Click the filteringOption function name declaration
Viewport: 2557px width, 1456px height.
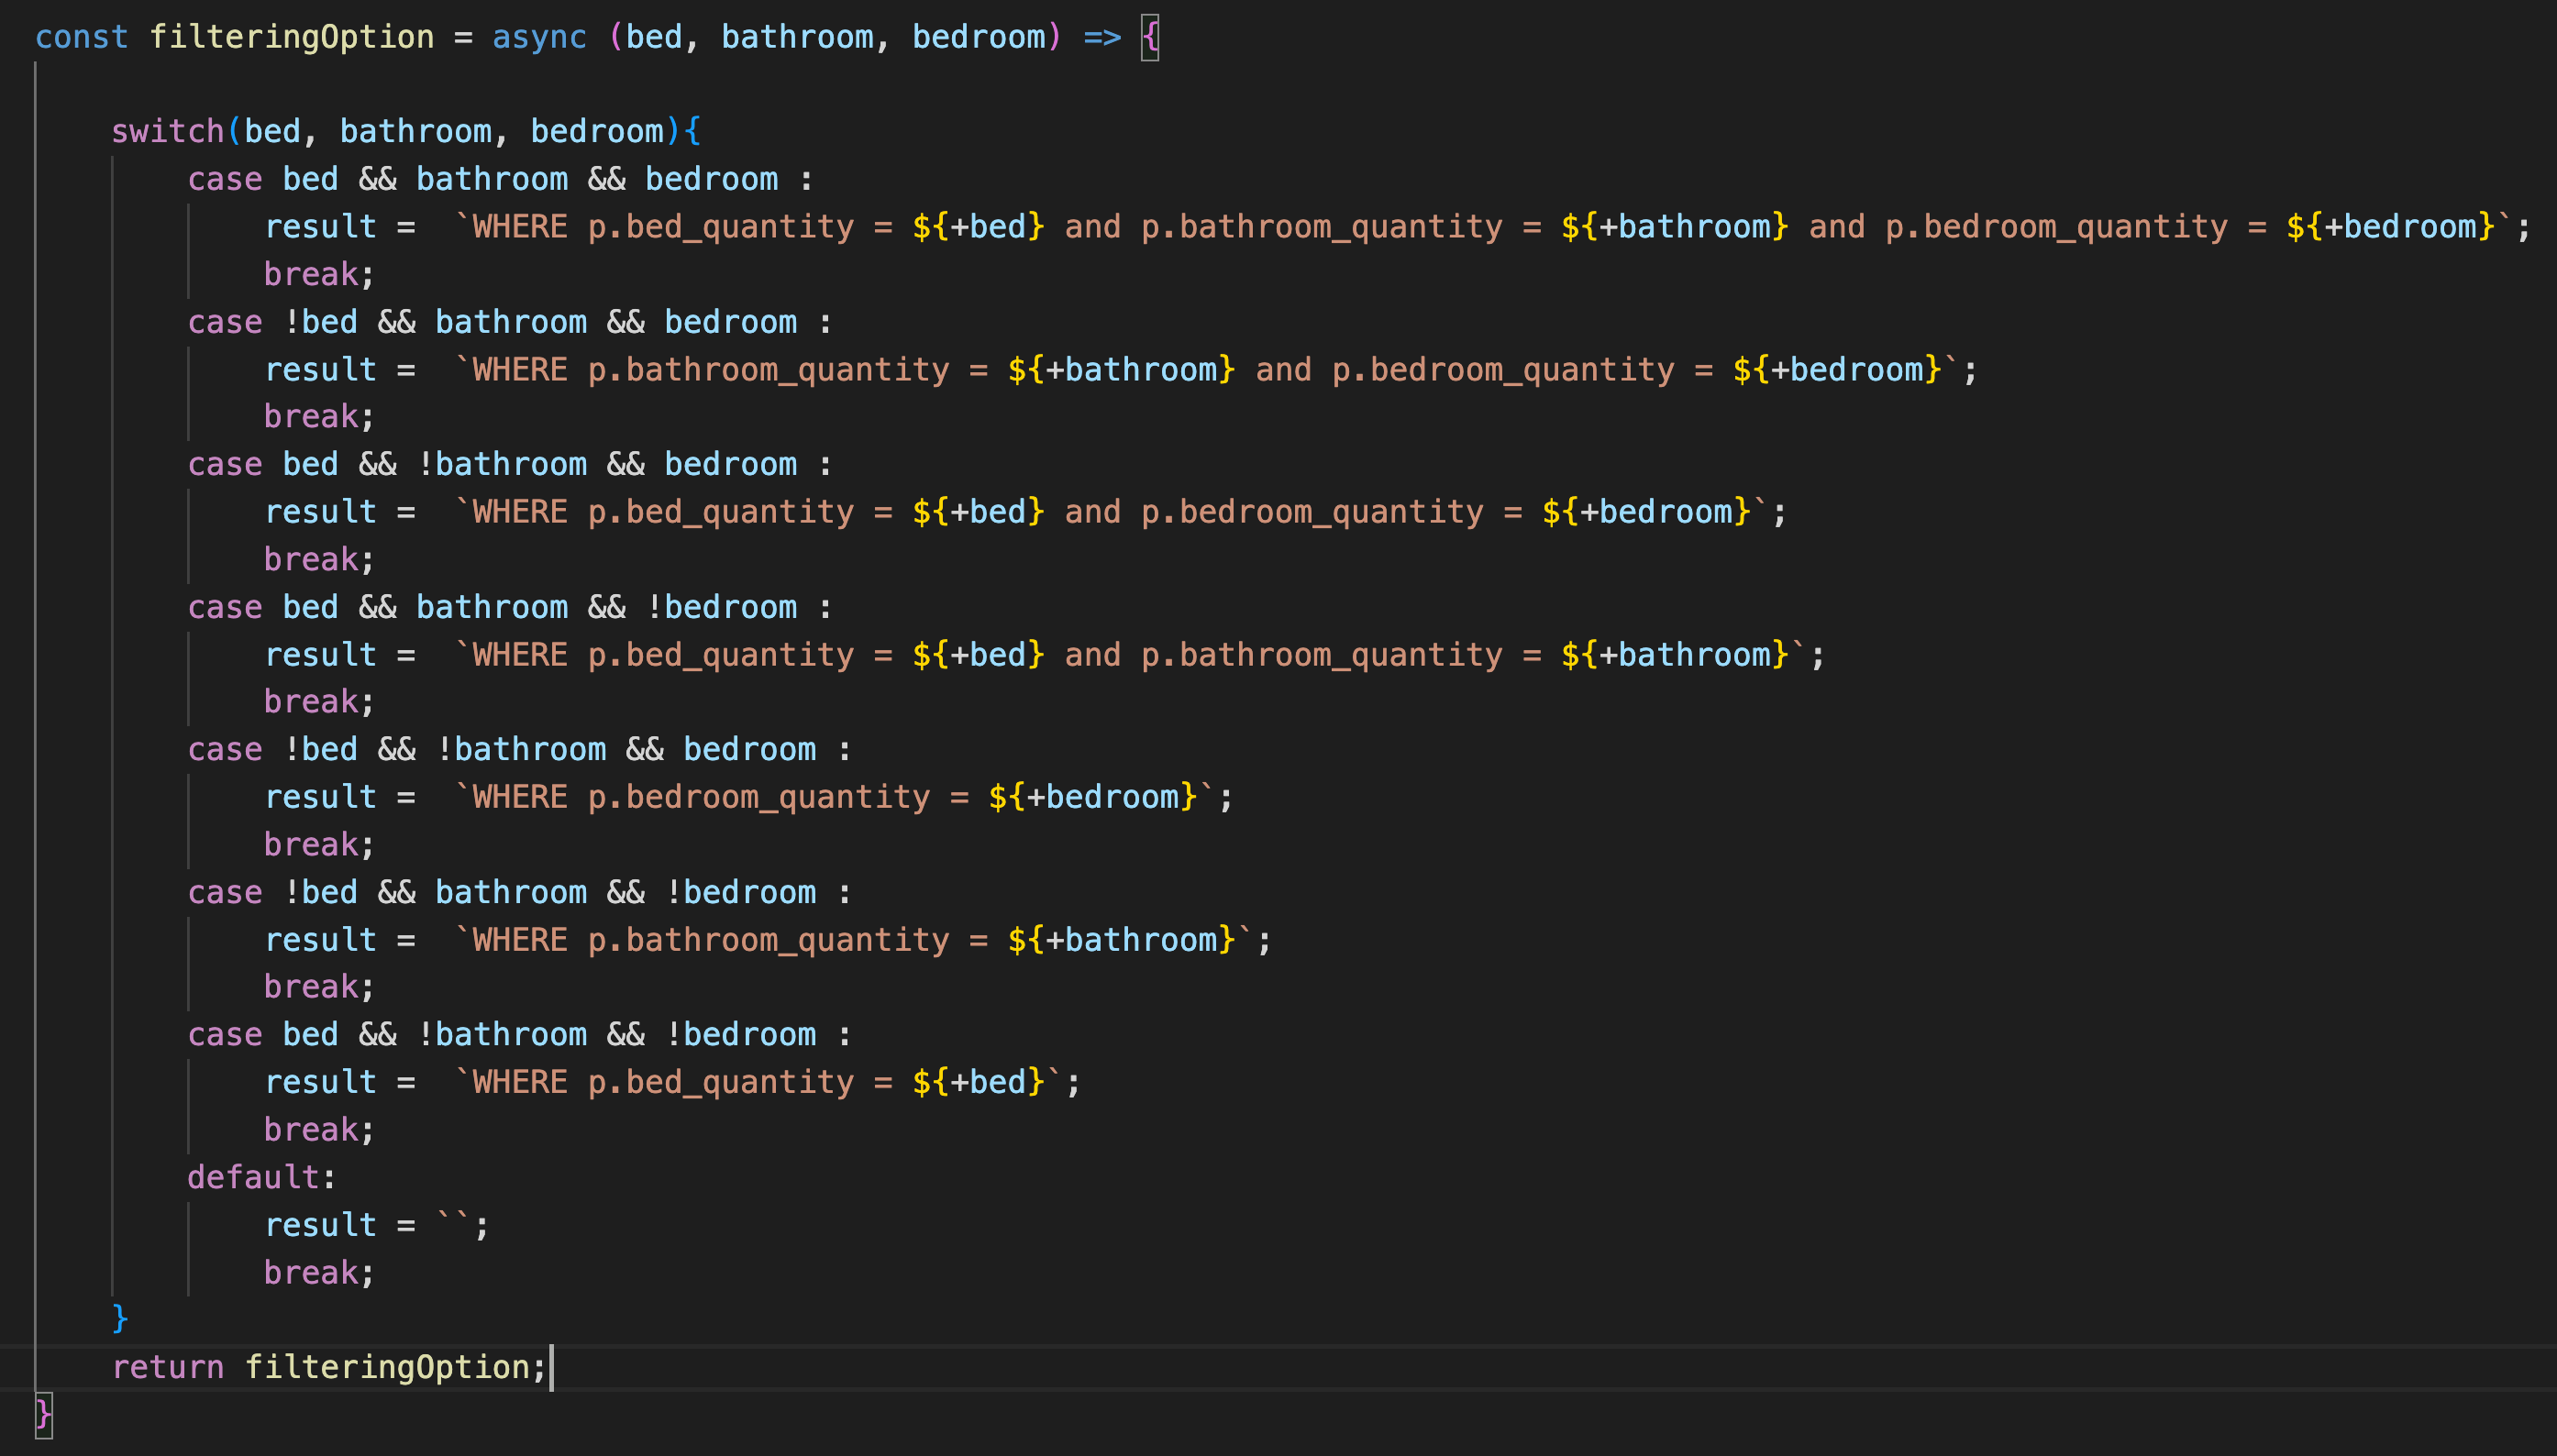[x=291, y=37]
